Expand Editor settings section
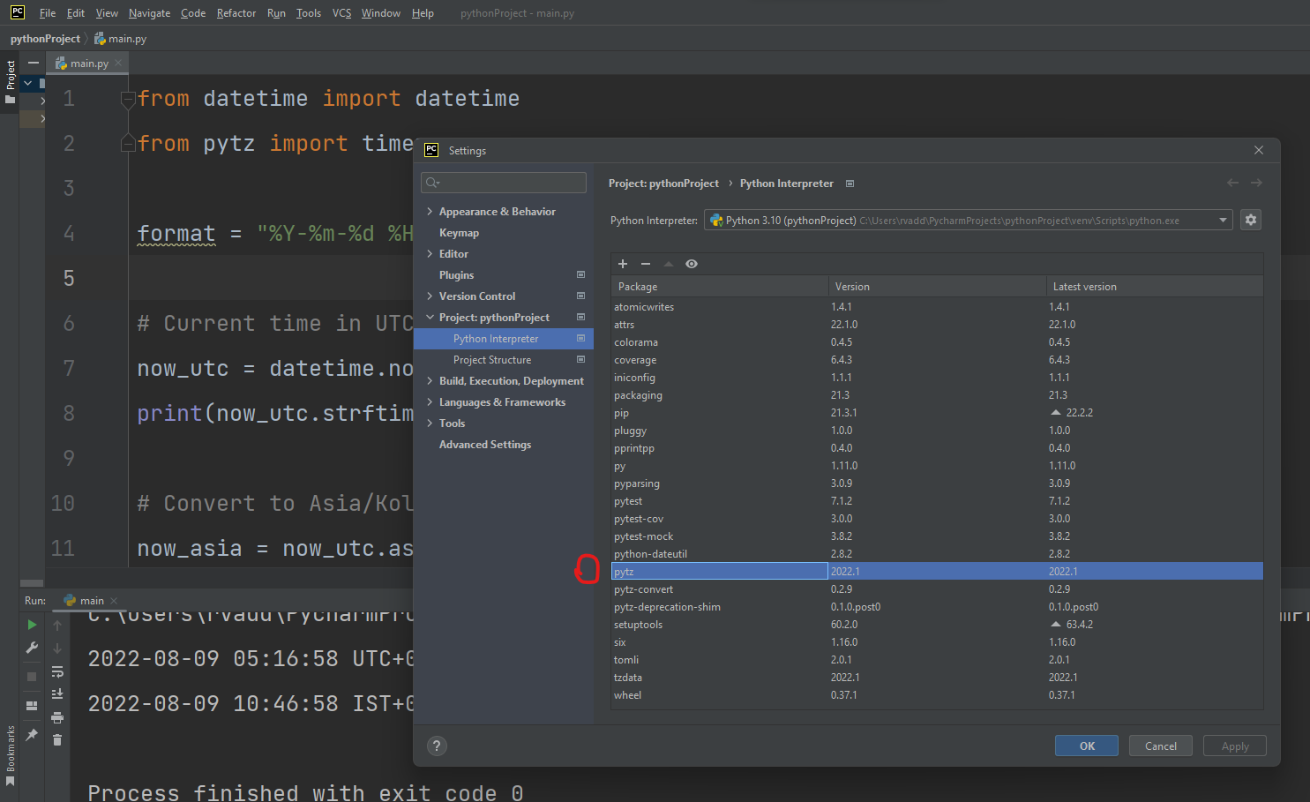The width and height of the screenshot is (1310, 802). pyautogui.click(x=430, y=254)
